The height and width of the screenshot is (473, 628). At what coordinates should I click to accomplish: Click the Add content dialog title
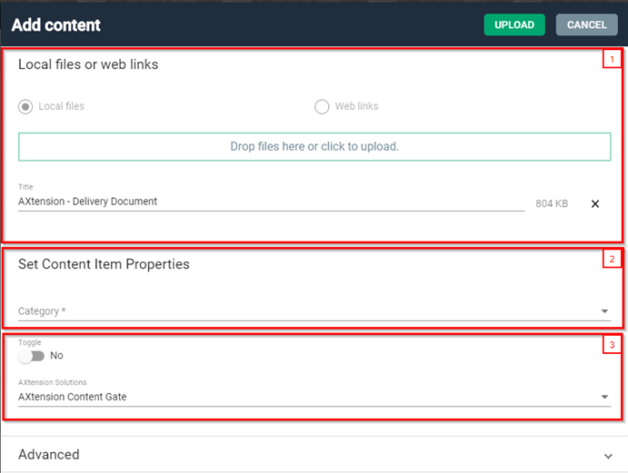56,25
